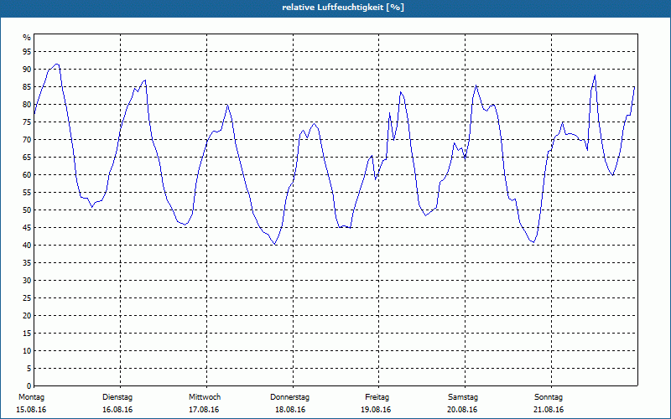The height and width of the screenshot is (419, 671).
Task: Click the '30' y-axis value
Action: (27, 281)
